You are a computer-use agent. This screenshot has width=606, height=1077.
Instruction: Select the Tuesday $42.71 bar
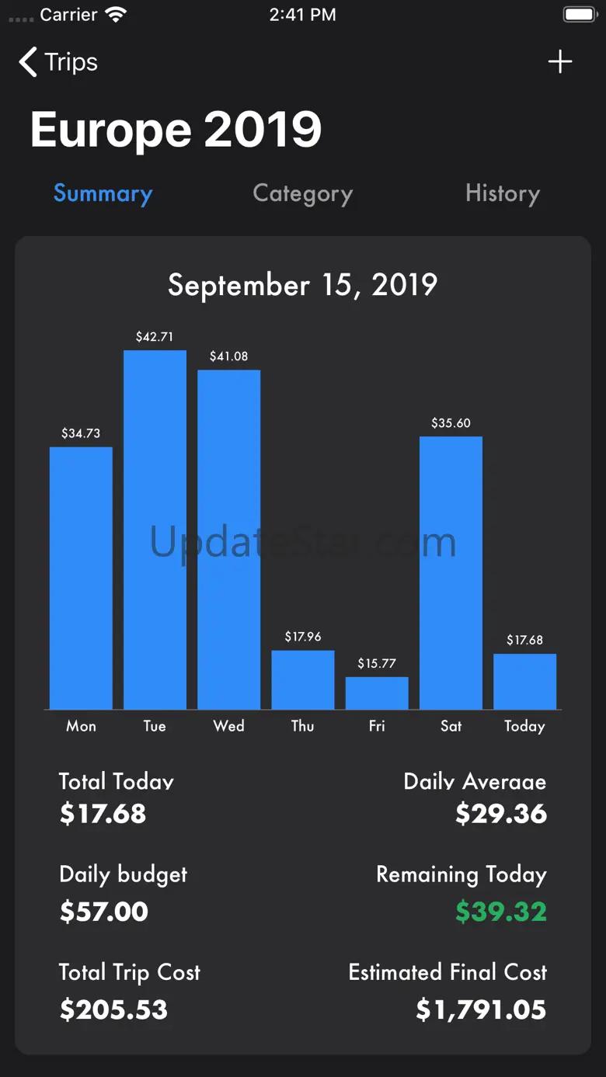pyautogui.click(x=155, y=530)
